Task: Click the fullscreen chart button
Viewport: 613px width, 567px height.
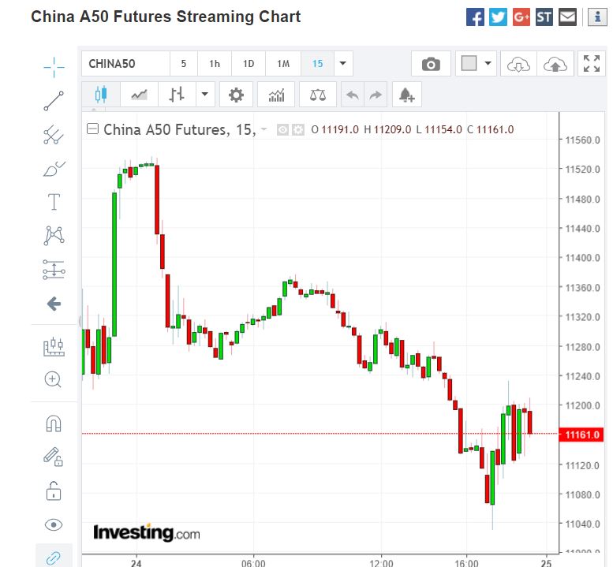Action: coord(591,65)
